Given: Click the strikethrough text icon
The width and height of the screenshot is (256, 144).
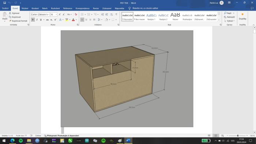Looking at the screenshot, I should [x=47, y=20].
